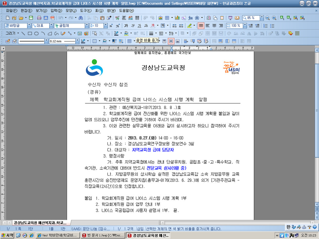Switch to Yes! 학비만세 browser taskbar button
Image resolution: width=319 pixels, height=239 pixels.
(58, 235)
